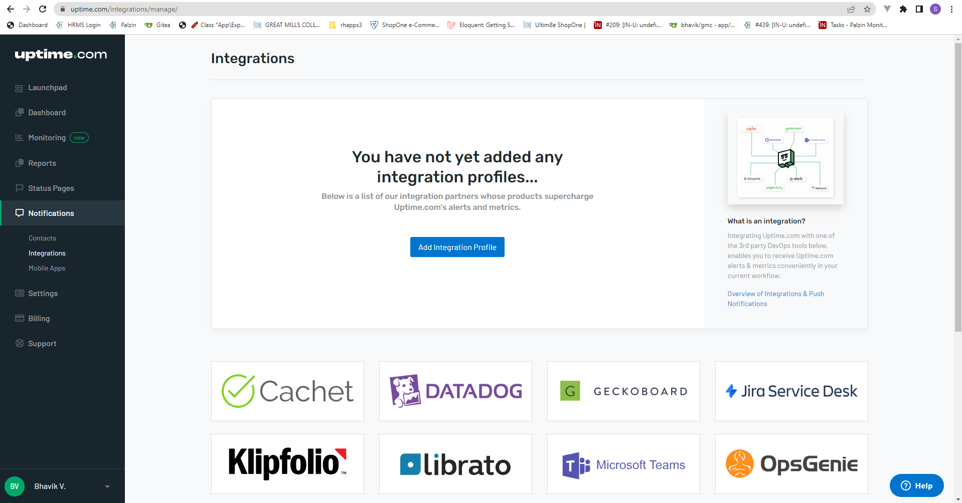Viewport: 962px width, 503px height.
Task: Open Mobile Apps submenu item
Action: click(x=47, y=268)
